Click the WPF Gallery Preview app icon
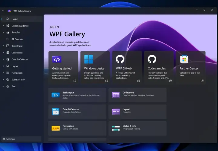This screenshot has width=218, height=151. [9, 11]
